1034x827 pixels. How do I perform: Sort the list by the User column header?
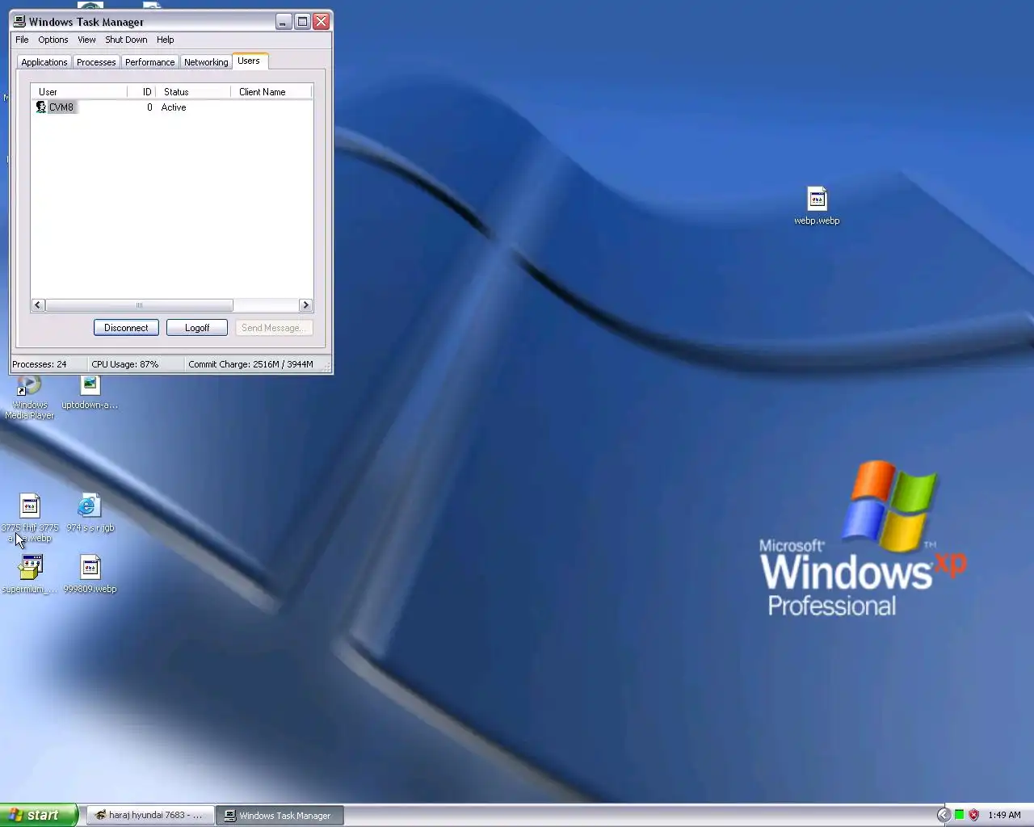(78, 92)
